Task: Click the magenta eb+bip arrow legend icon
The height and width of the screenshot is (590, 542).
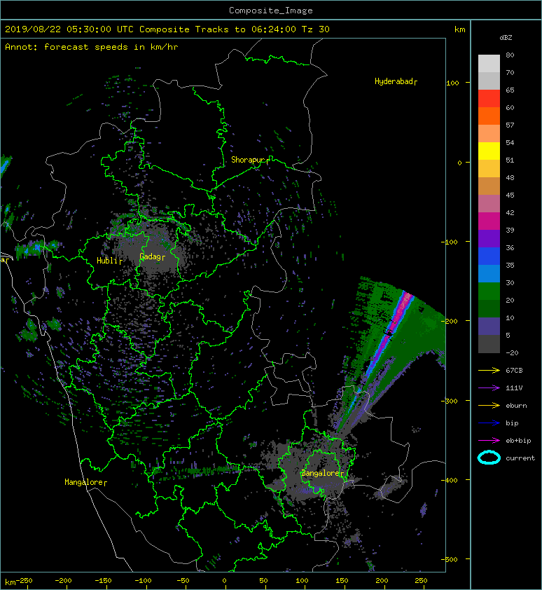Action: click(489, 440)
